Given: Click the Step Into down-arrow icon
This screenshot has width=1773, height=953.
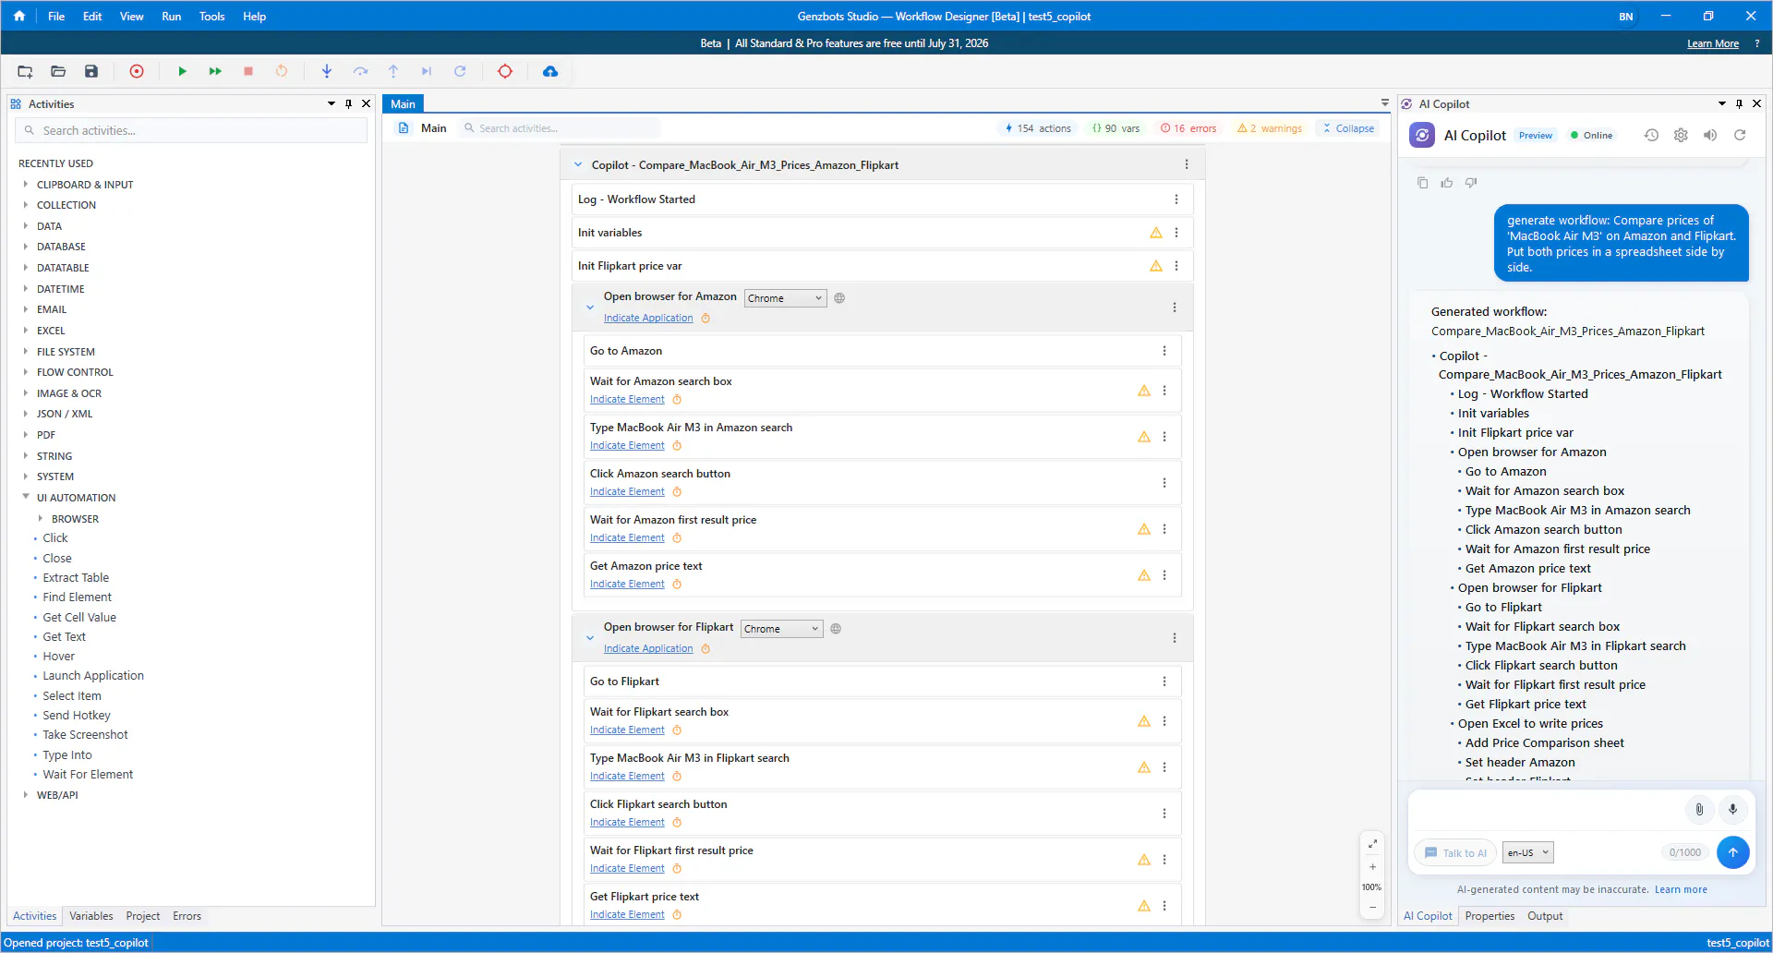Looking at the screenshot, I should [x=327, y=71].
